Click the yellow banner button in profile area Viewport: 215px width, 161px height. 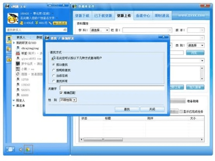[60, 23]
